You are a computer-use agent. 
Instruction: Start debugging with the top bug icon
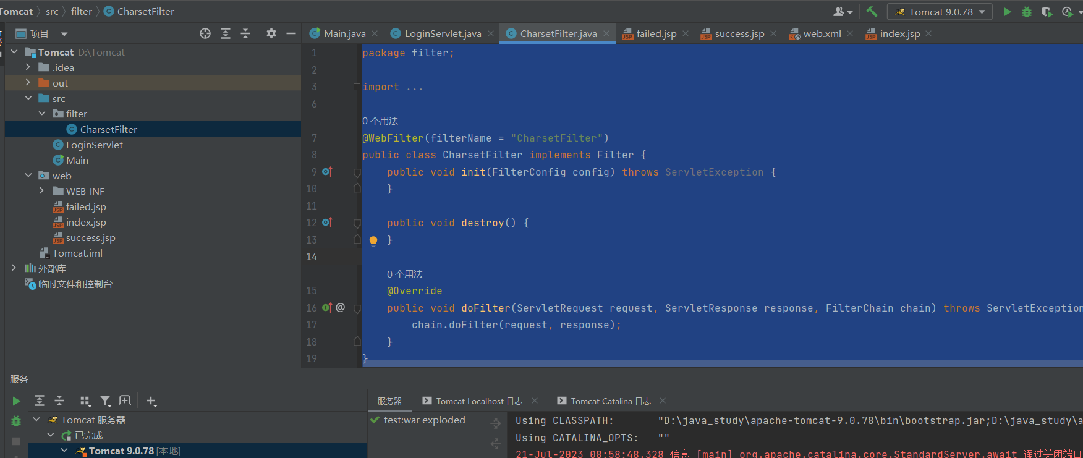pyautogui.click(x=1027, y=12)
